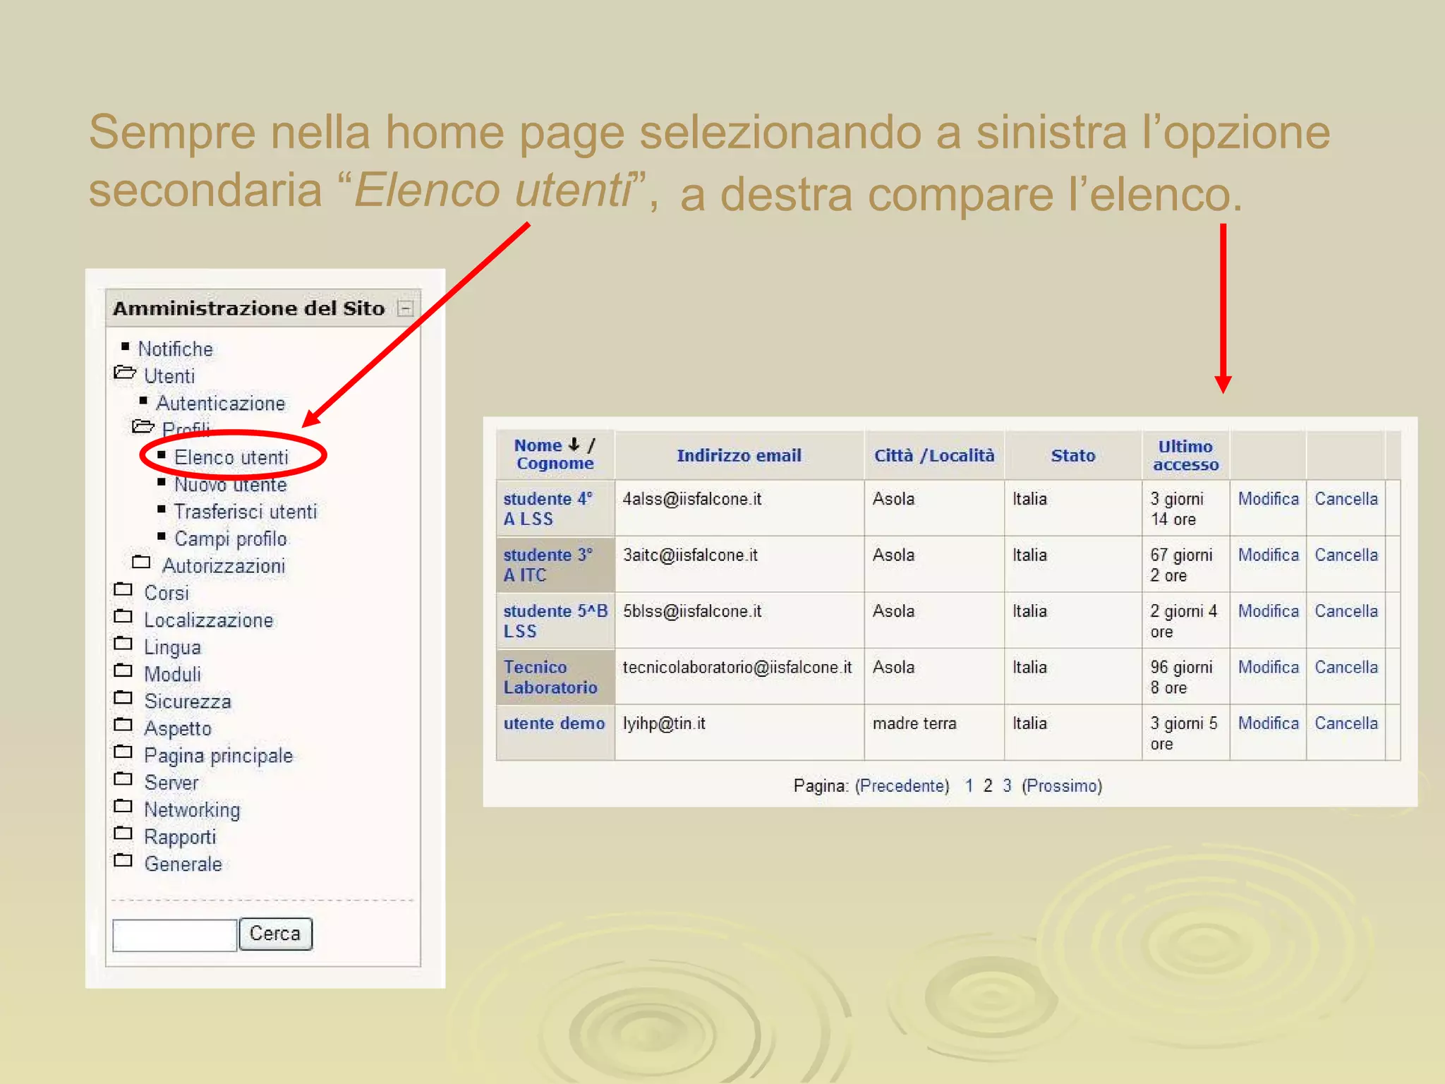Go to Precedente page
This screenshot has width=1445, height=1084.
pyautogui.click(x=902, y=786)
